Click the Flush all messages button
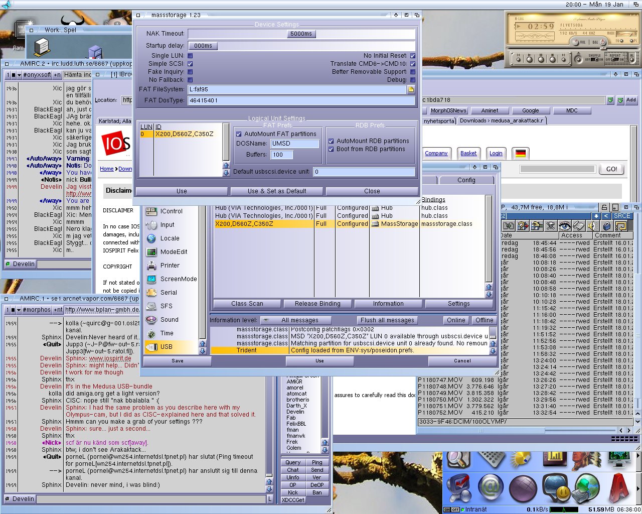This screenshot has width=642, height=514. 387,320
